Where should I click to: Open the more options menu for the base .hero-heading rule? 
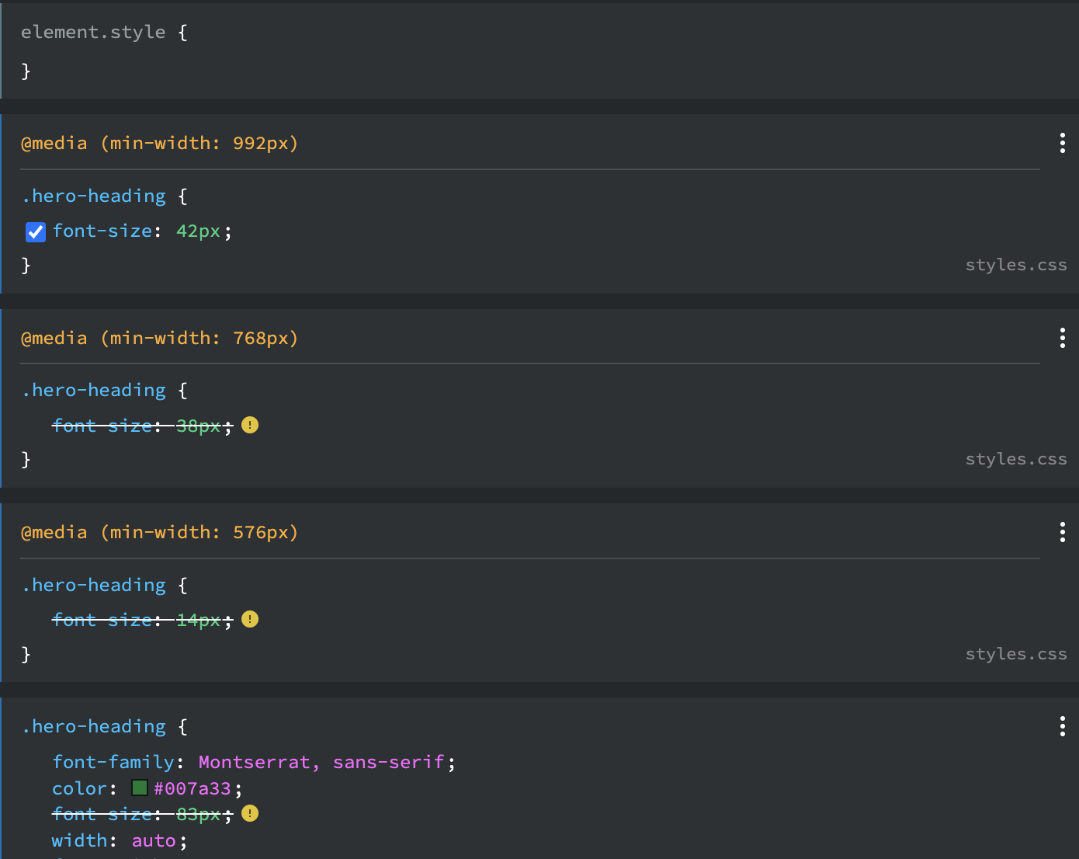tap(1062, 726)
